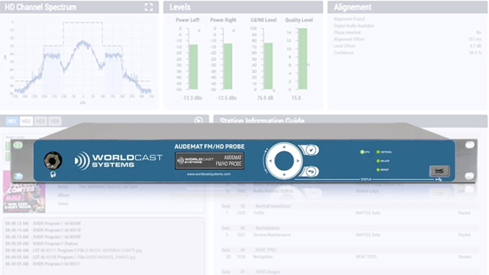
Task: Switch to the HD2 tab
Action: [26, 121]
